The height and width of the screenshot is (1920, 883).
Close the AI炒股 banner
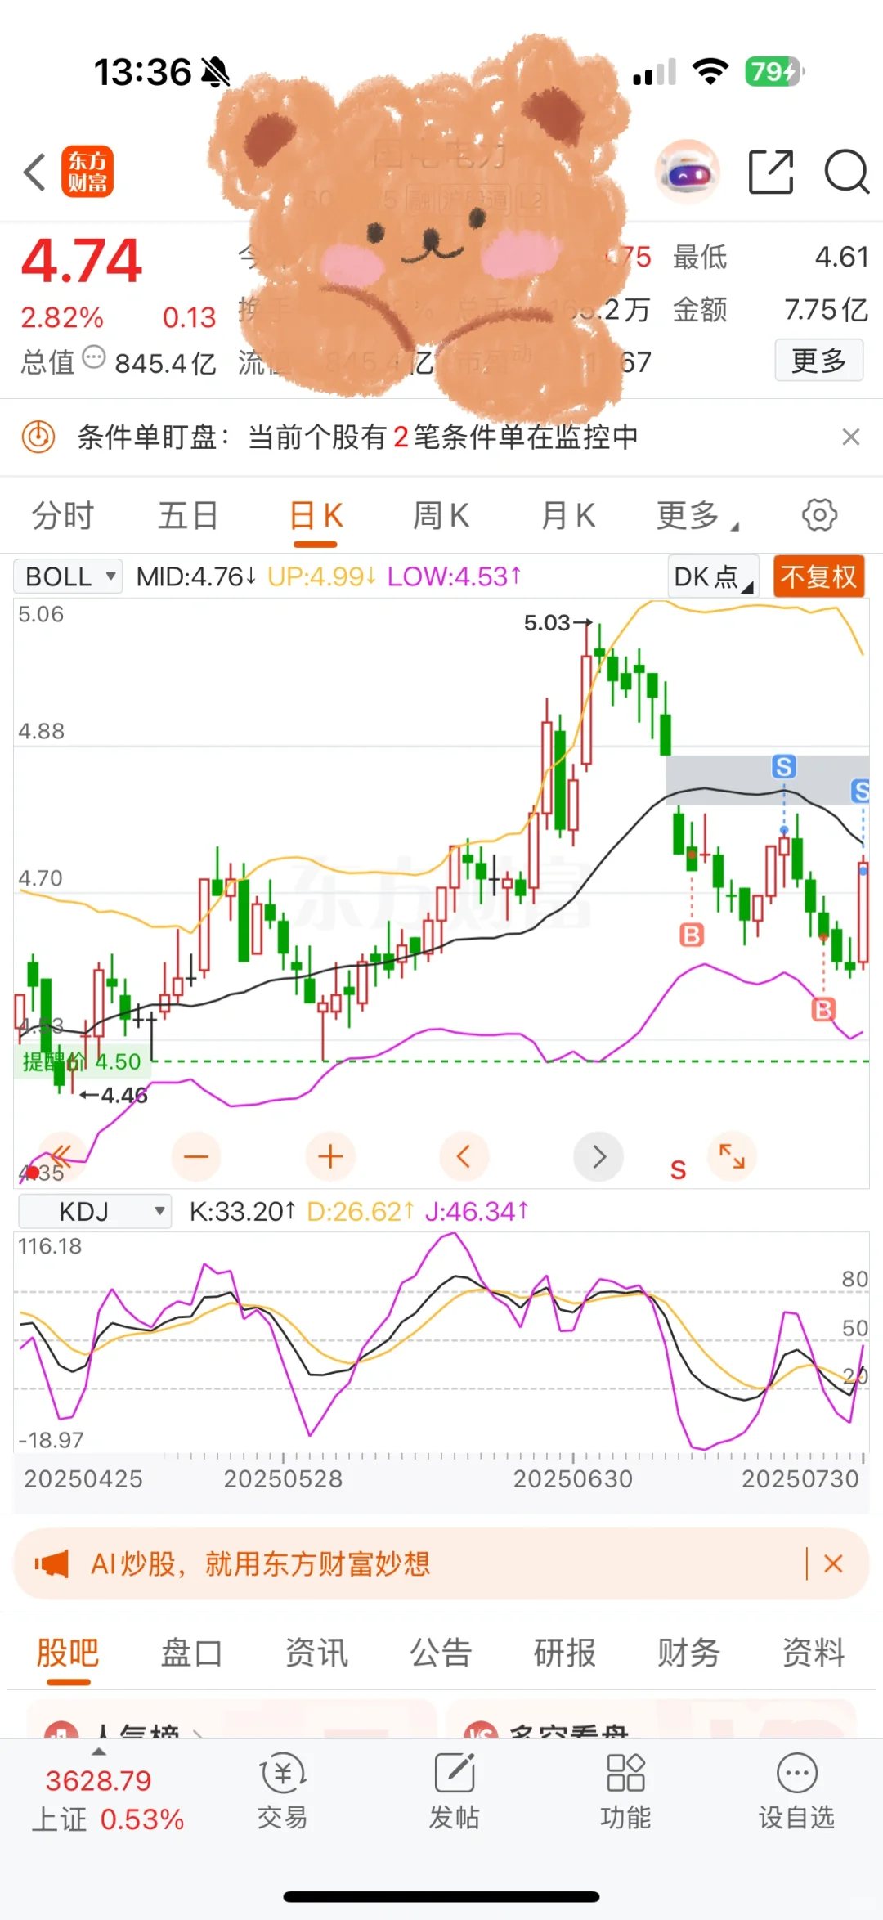(x=833, y=1563)
